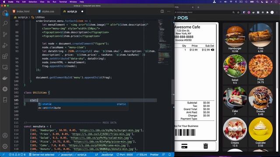Change LF end-of-line sequence
This screenshot has width=280, height=157.
96,155
